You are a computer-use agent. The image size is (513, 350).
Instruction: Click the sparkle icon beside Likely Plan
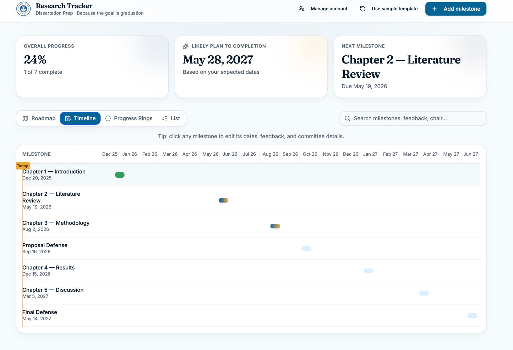[x=186, y=46]
